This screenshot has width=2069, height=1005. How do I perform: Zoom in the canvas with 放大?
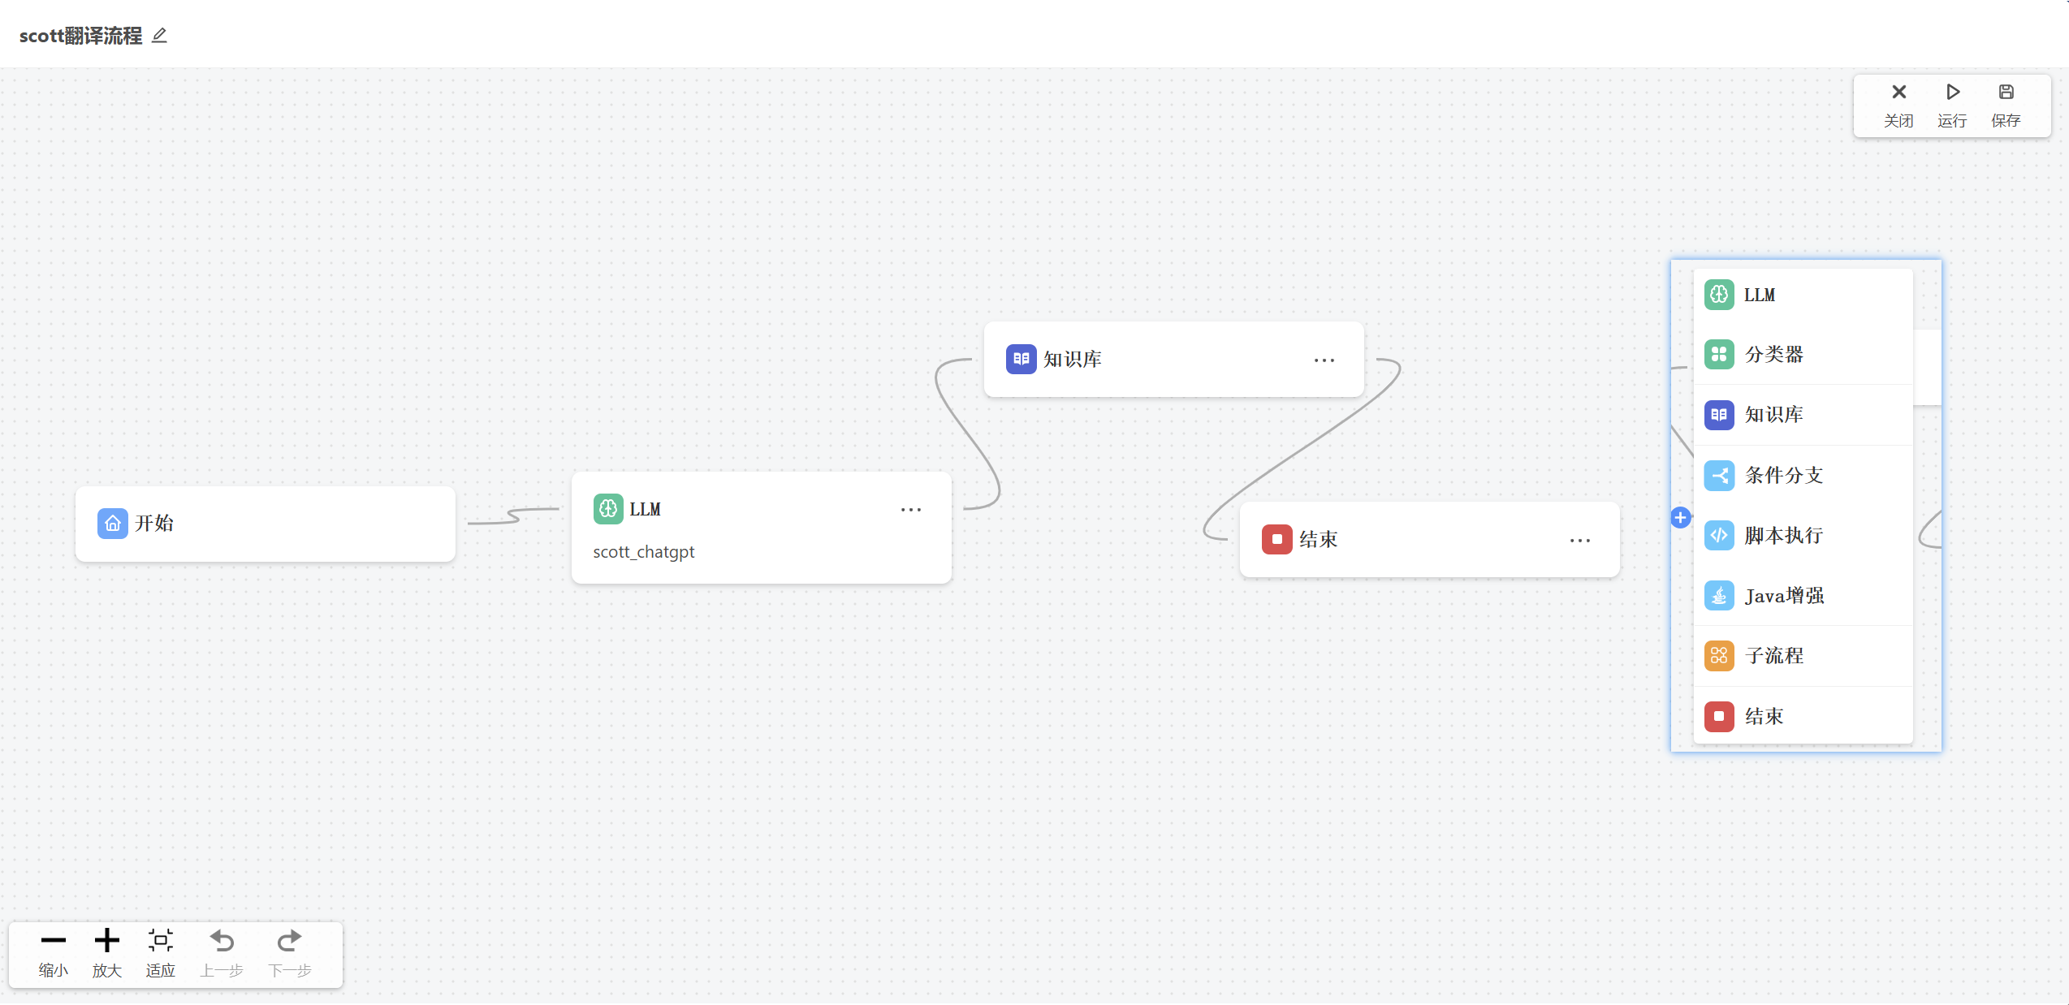[107, 953]
